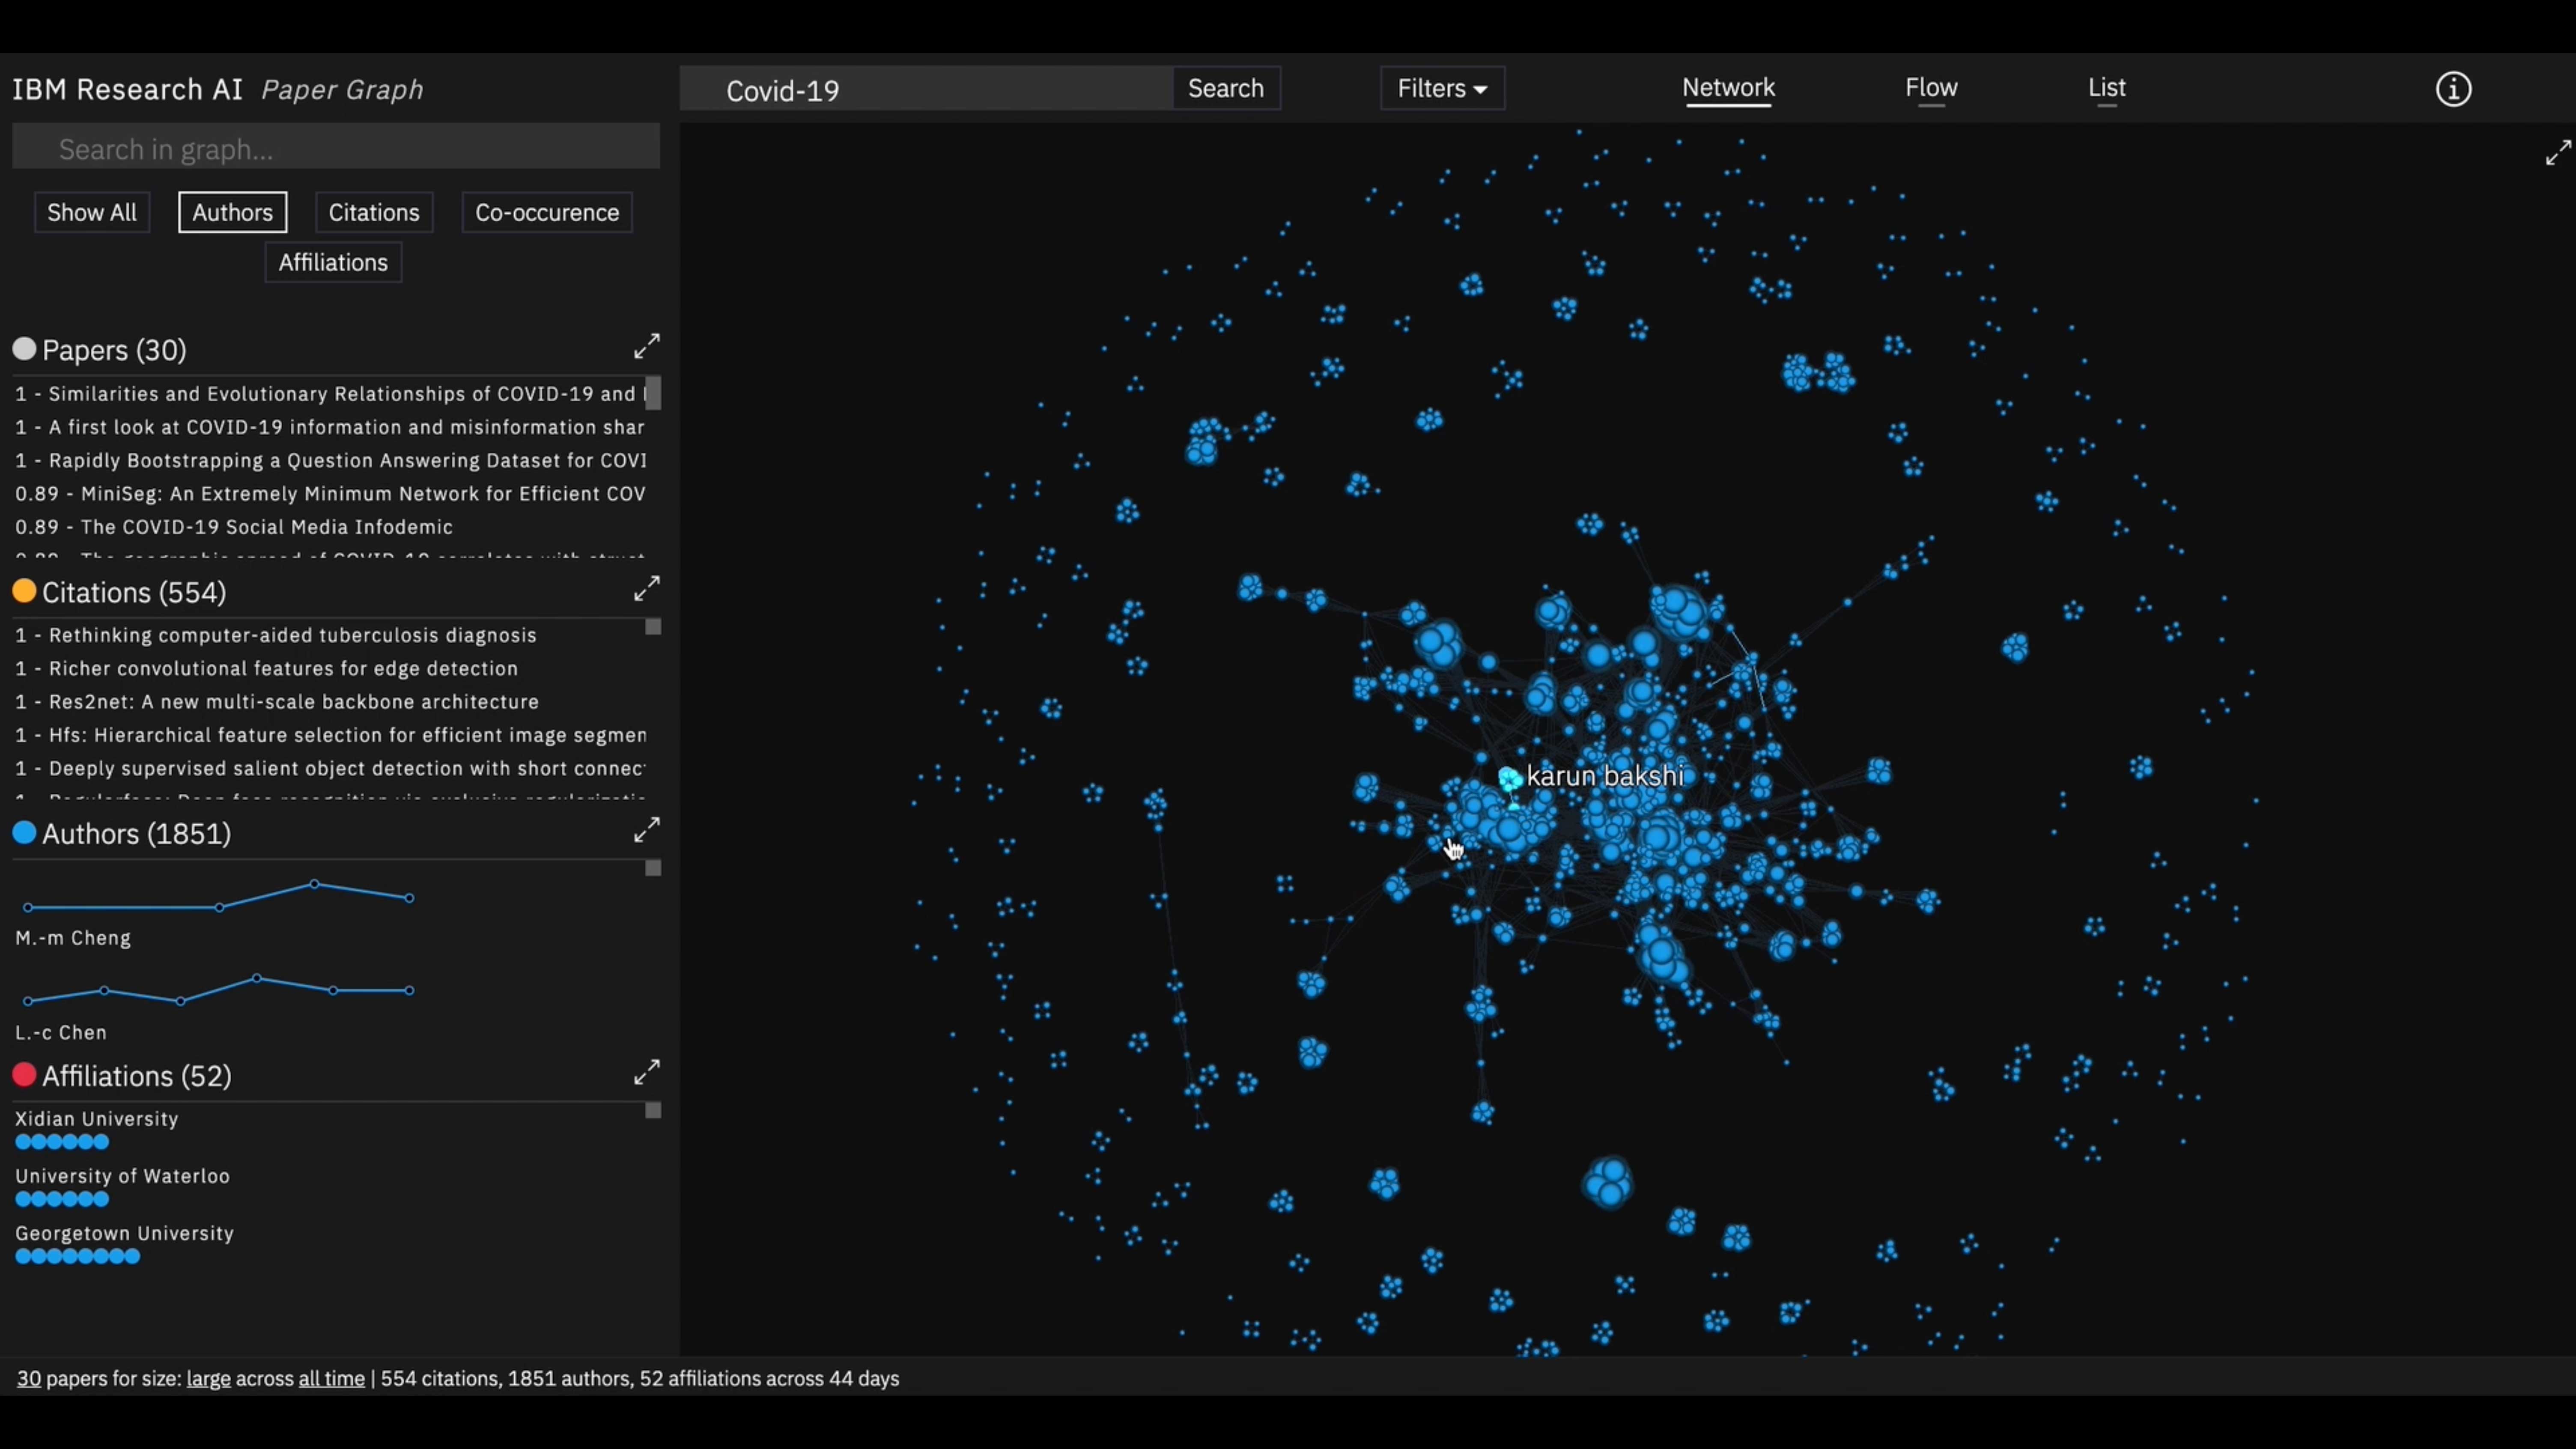Open the MiniSeg paper entry
This screenshot has width=2576, height=1449.
(330, 494)
